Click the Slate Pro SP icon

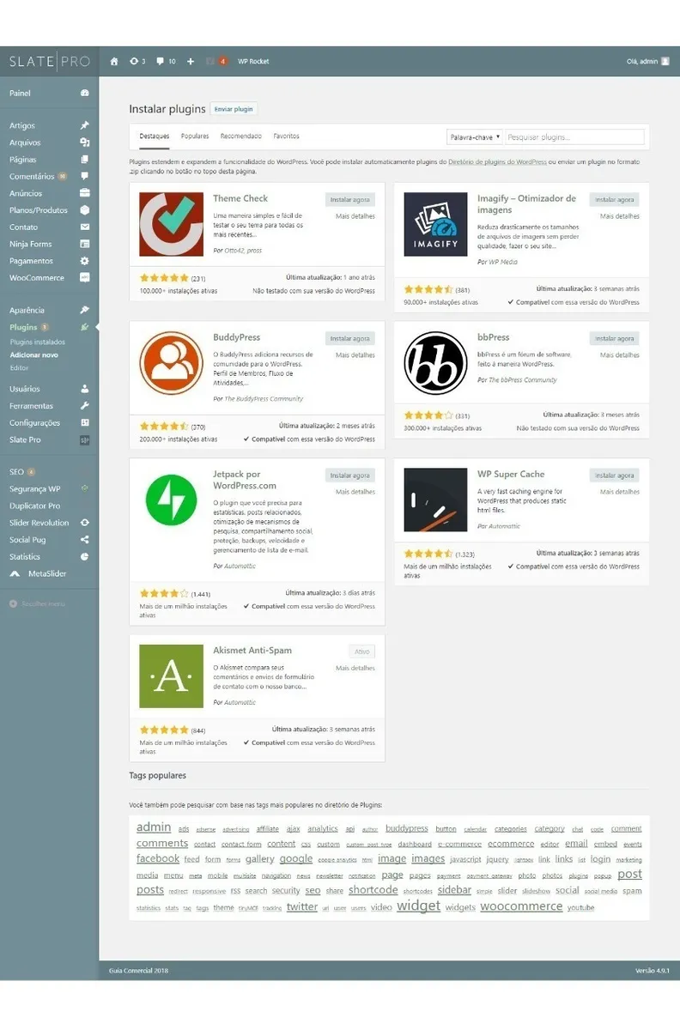click(x=84, y=439)
